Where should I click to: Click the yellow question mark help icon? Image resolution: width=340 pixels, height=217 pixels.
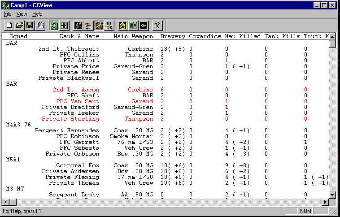point(157,26)
